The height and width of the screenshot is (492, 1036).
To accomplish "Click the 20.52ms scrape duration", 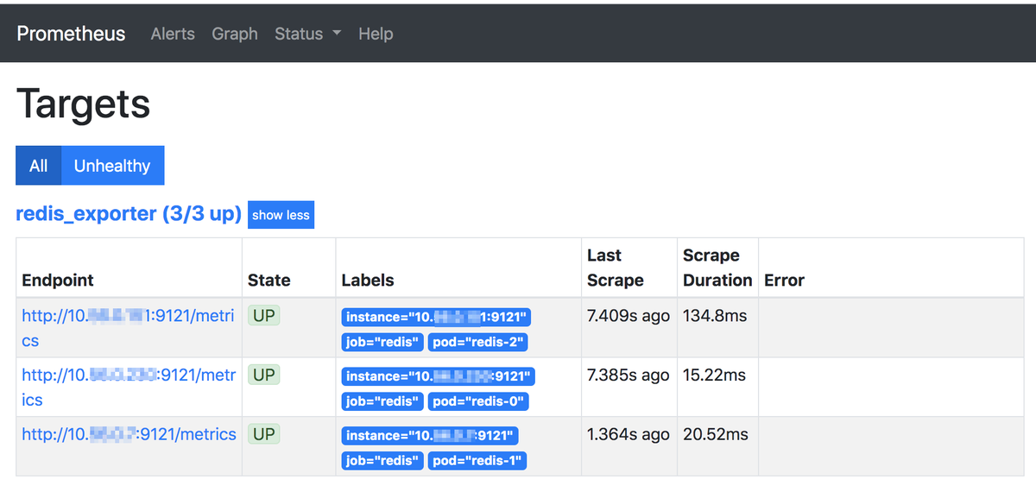I will click(716, 434).
